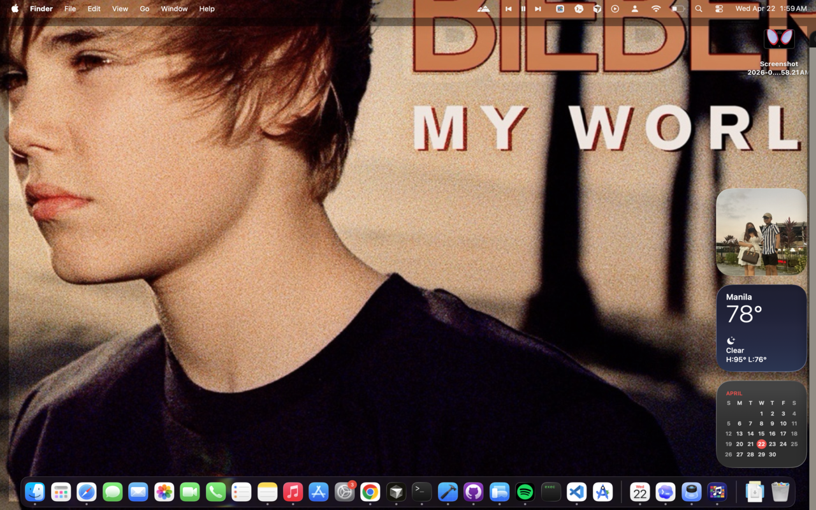Open System Settings with the badge
The width and height of the screenshot is (816, 510).
pos(344,492)
